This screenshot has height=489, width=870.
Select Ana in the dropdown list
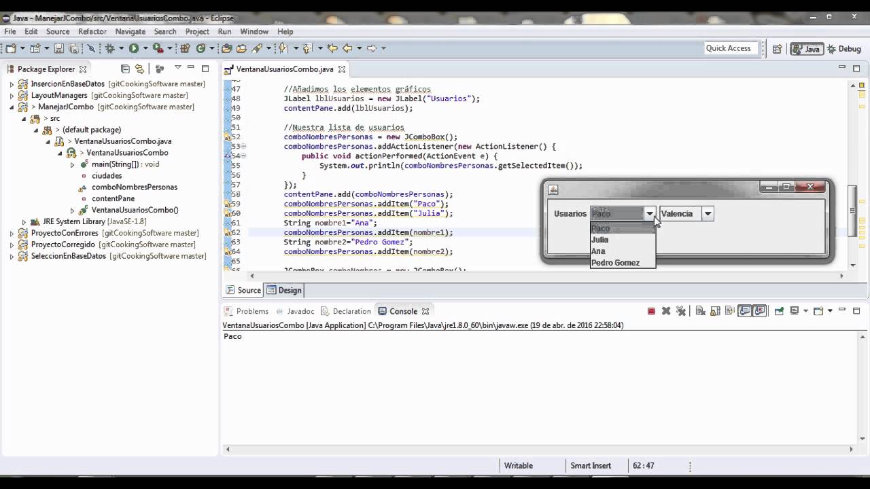tap(623, 251)
